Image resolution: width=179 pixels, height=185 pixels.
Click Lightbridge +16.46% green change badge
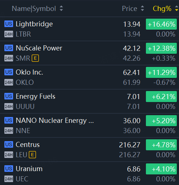tap(161, 24)
